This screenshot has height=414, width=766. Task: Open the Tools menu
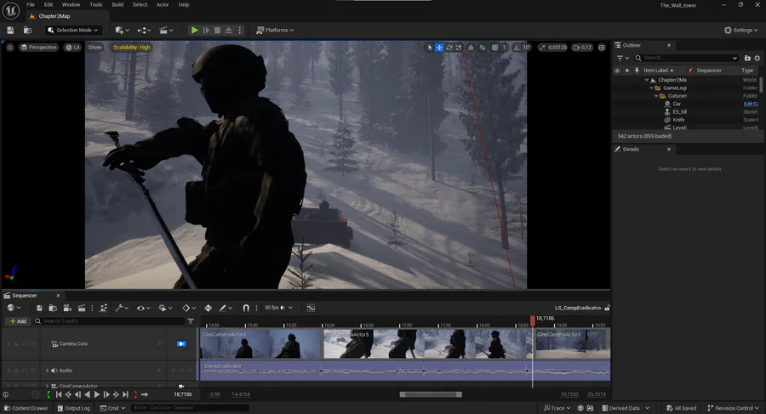pos(95,4)
